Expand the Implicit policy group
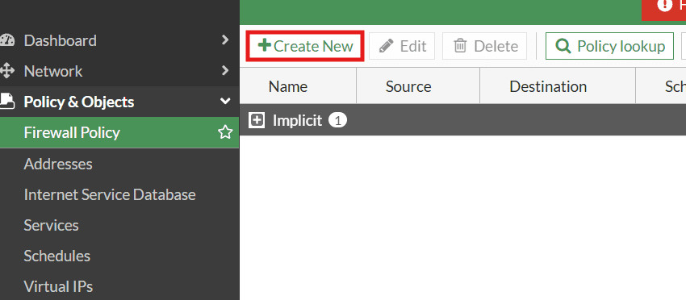The height and width of the screenshot is (300, 686). [257, 120]
